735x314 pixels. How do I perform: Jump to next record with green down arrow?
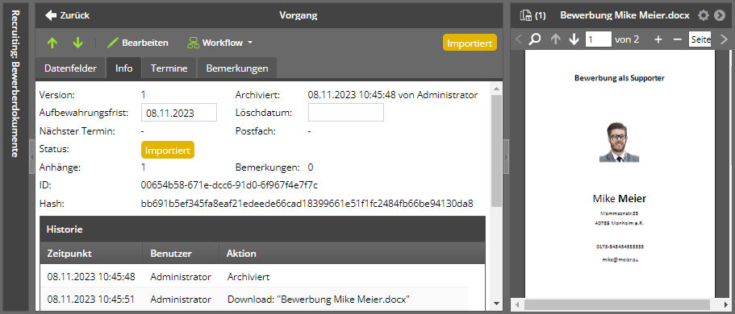(77, 43)
